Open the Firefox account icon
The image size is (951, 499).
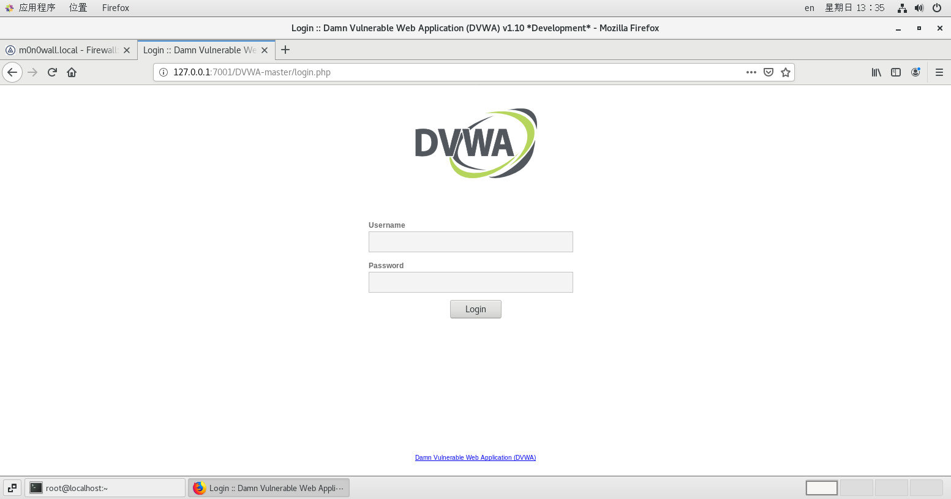point(915,72)
